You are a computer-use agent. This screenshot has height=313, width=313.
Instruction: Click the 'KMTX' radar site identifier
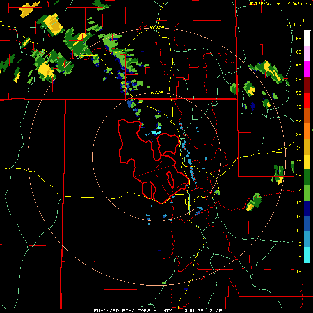166,311
